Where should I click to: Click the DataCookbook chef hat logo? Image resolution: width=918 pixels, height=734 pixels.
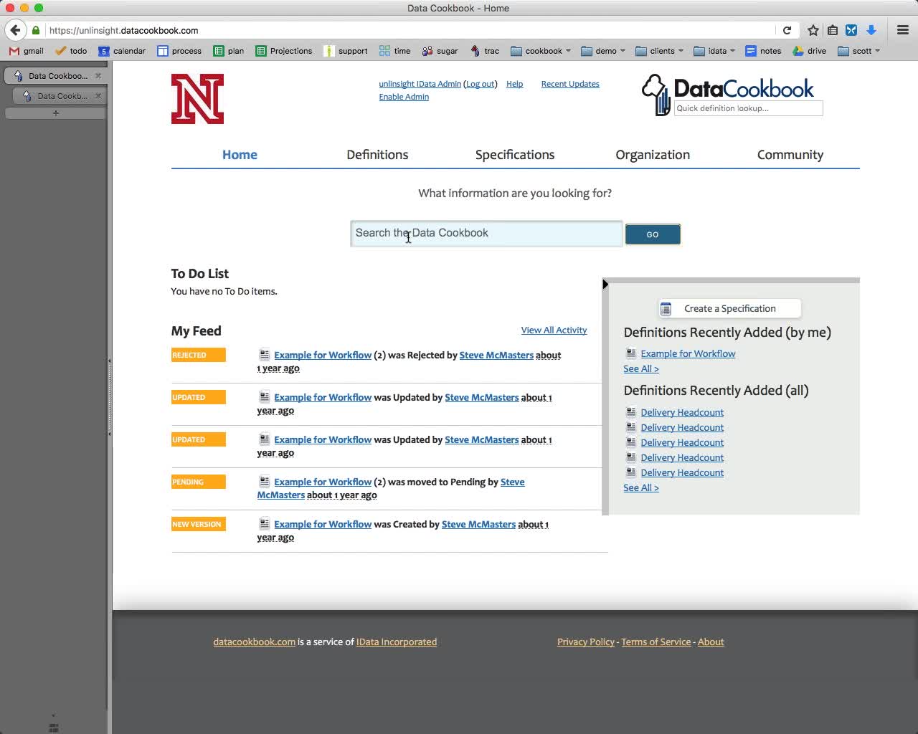656,95
